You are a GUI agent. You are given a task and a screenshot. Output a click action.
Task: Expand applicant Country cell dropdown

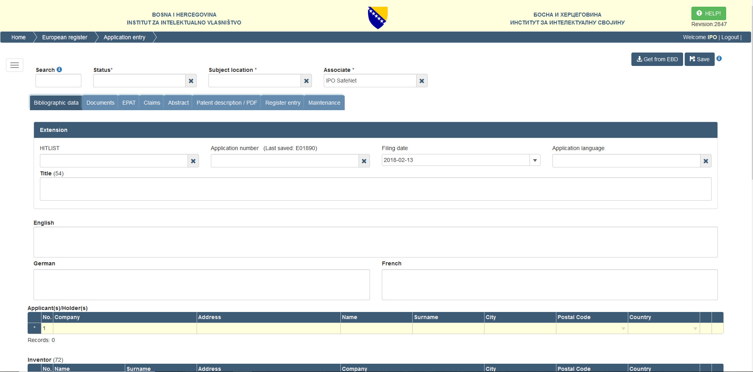pos(695,329)
